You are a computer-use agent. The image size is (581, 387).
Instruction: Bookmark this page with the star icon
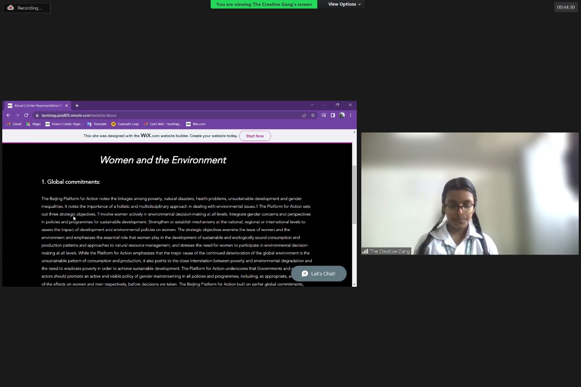click(x=313, y=115)
